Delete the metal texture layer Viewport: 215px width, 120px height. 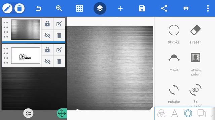click(x=59, y=36)
